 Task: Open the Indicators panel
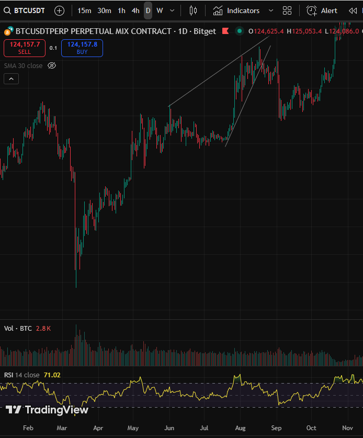click(236, 10)
